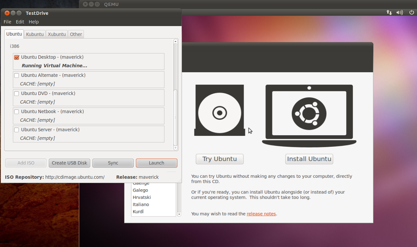Toggle the Ubuntu Server maverick checkbox
The height and width of the screenshot is (247, 417).
click(17, 130)
